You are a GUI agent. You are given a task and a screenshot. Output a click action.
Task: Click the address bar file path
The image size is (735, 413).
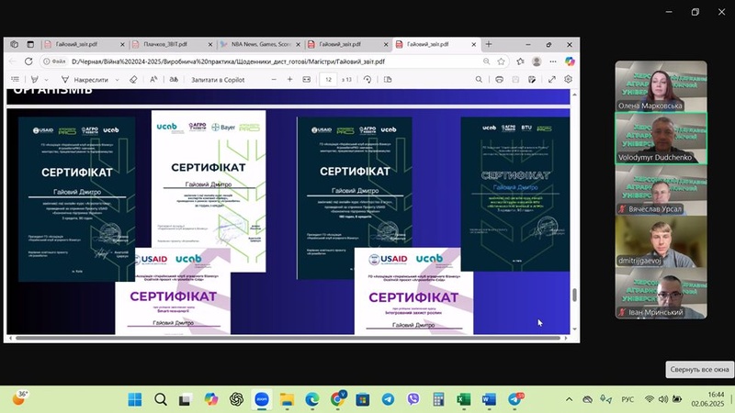(x=228, y=61)
